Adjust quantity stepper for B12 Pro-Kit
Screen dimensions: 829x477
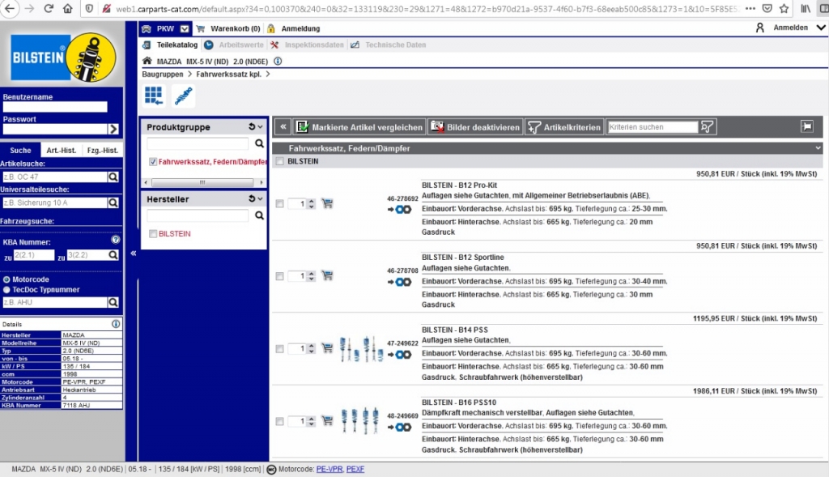[x=312, y=203]
